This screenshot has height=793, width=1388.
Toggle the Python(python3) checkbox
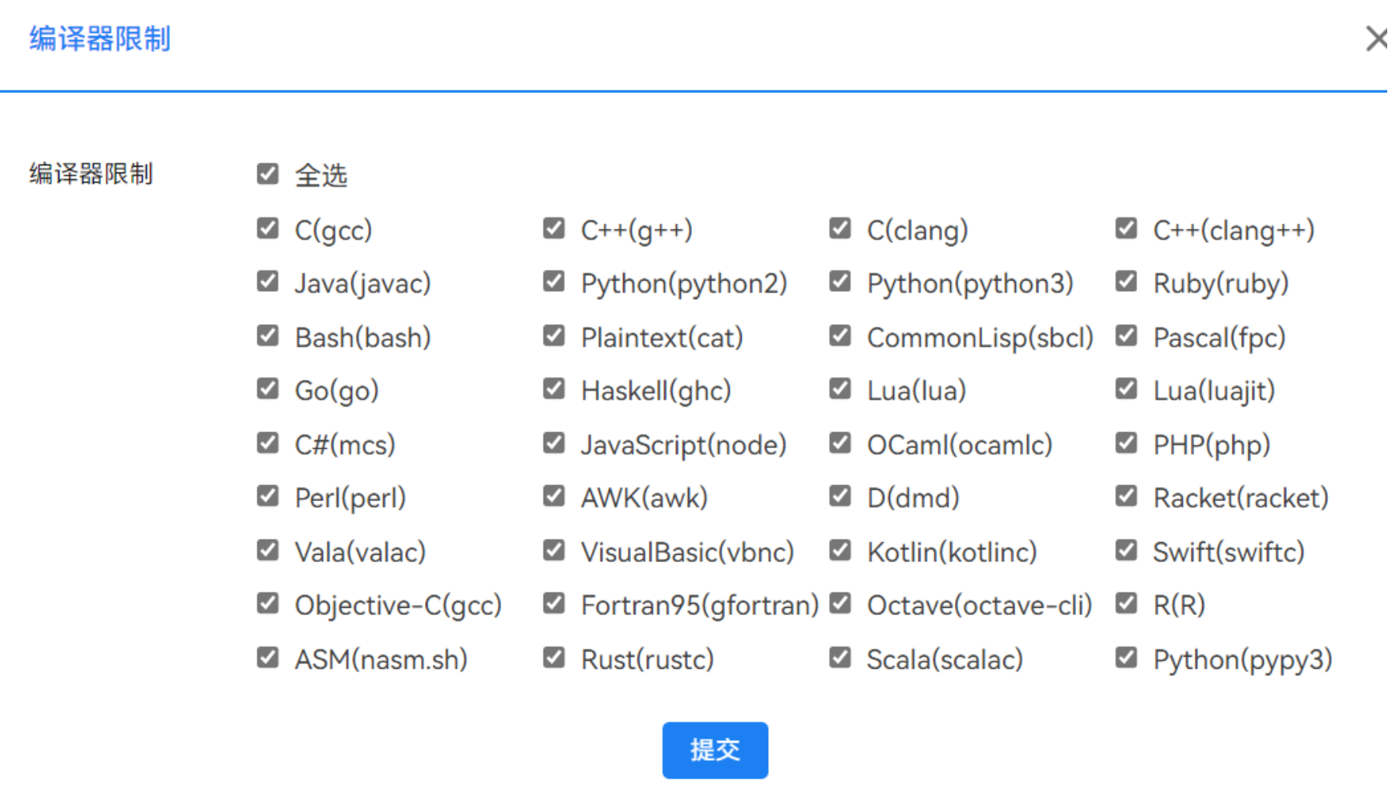click(840, 282)
